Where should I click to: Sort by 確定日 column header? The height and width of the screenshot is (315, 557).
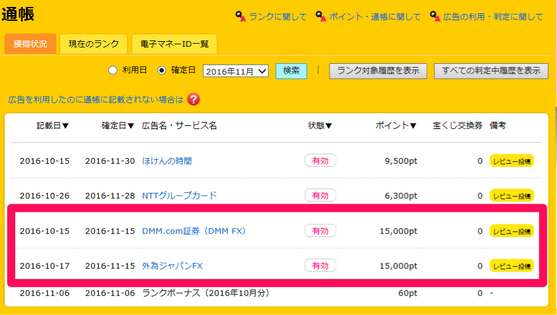118,125
